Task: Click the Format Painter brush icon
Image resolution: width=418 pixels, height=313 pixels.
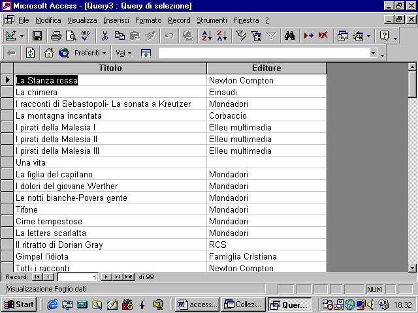Action: 150,36
